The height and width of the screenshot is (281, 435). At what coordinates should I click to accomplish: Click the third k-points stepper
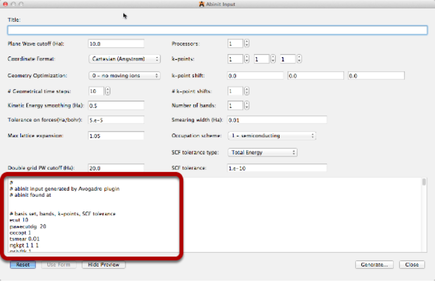pos(299,59)
